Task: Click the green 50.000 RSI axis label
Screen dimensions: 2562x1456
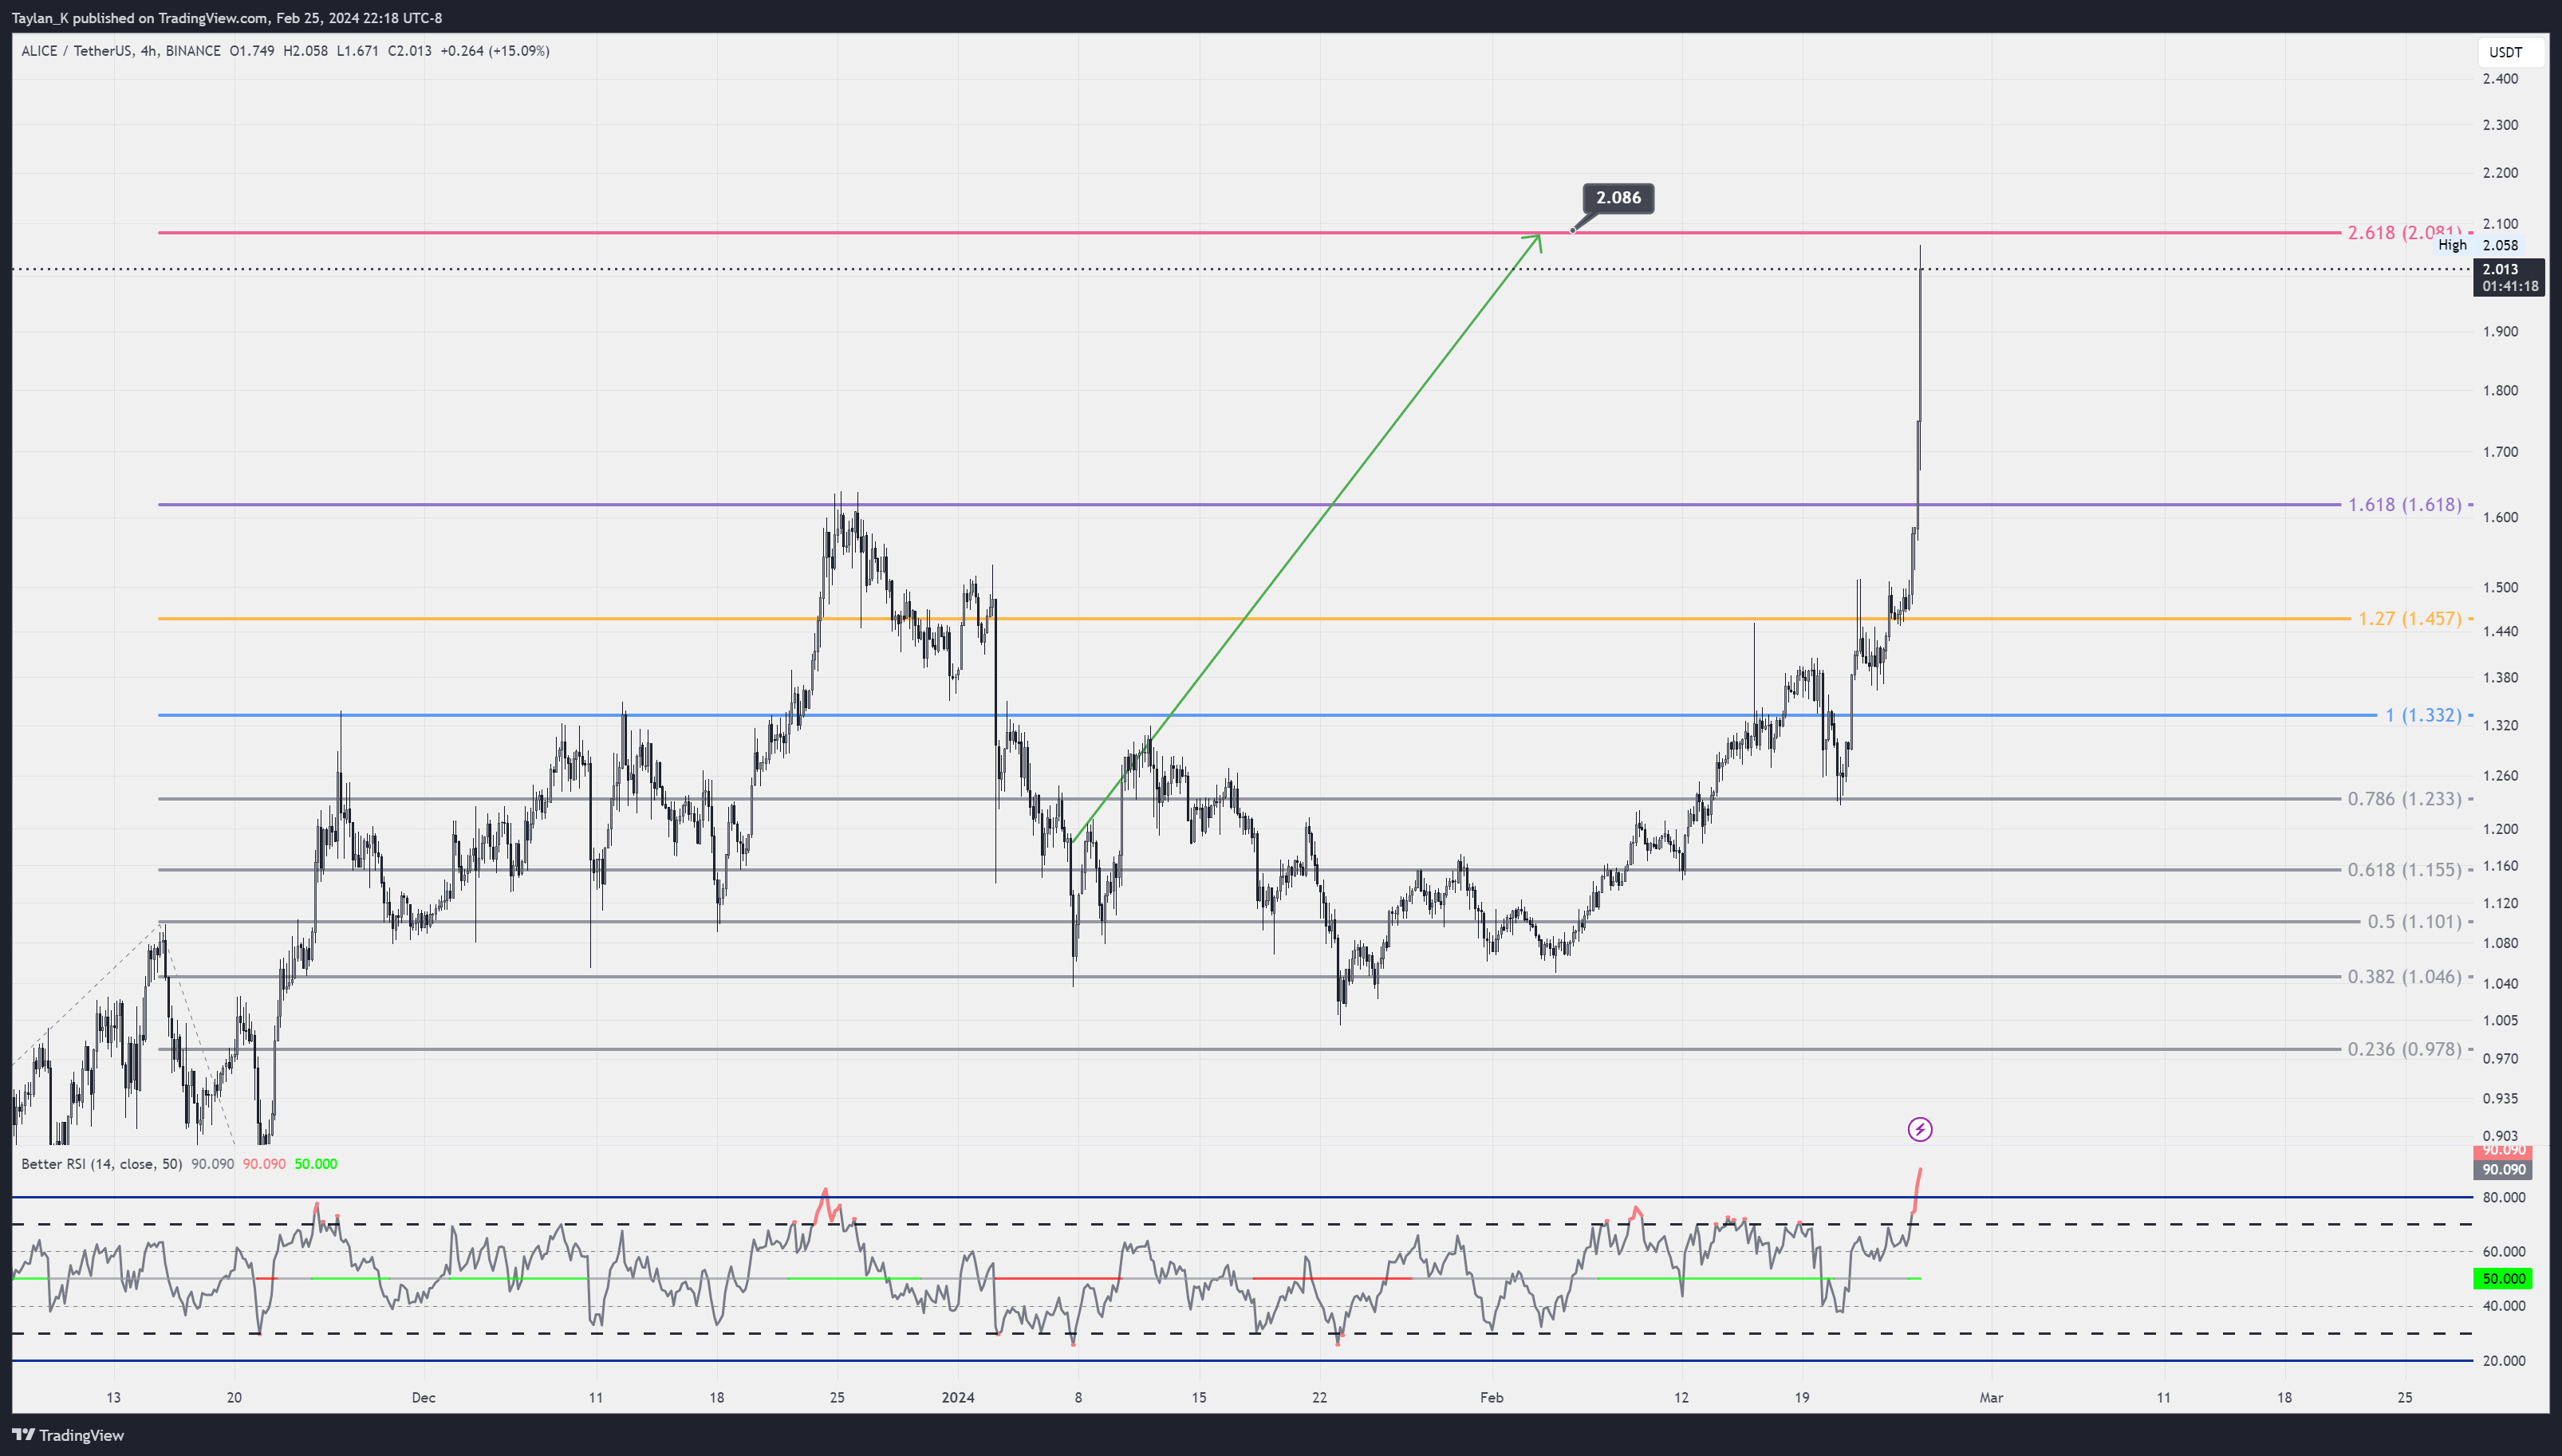Action: click(x=2503, y=1278)
